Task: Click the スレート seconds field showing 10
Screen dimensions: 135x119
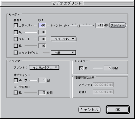Action: 42,39
